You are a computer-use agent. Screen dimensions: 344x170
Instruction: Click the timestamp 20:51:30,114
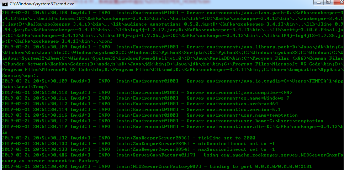[50, 110]
